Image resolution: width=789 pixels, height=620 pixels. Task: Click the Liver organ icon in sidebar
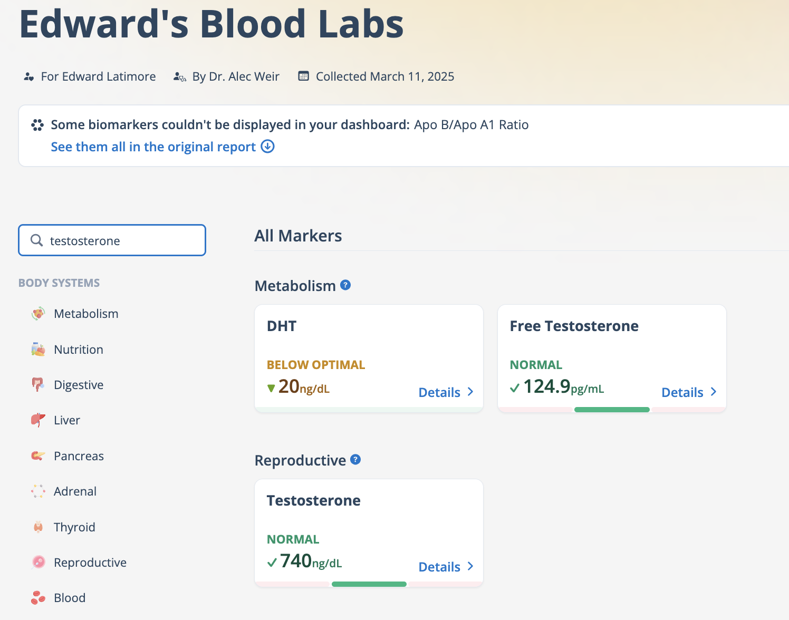pyautogui.click(x=38, y=420)
